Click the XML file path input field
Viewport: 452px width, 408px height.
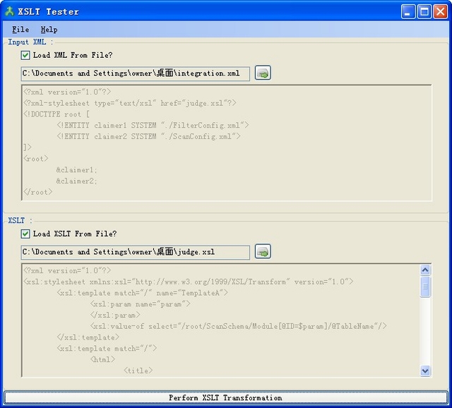pyautogui.click(x=135, y=73)
